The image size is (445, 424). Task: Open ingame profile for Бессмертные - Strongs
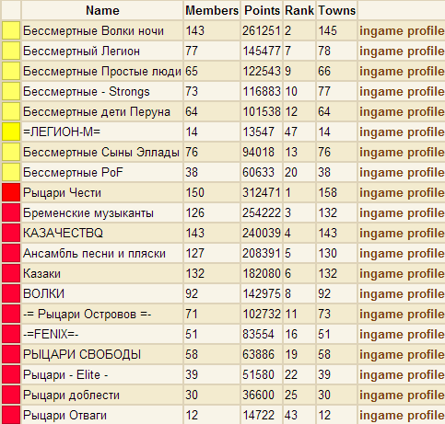(402, 92)
